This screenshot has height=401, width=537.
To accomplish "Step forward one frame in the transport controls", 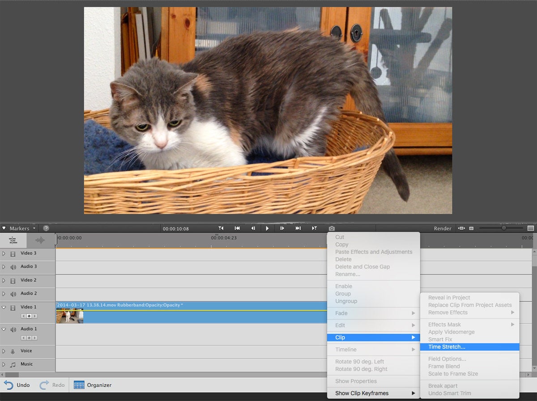I will (282, 228).
